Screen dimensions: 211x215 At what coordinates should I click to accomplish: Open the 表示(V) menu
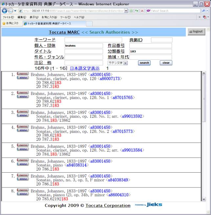34,17
